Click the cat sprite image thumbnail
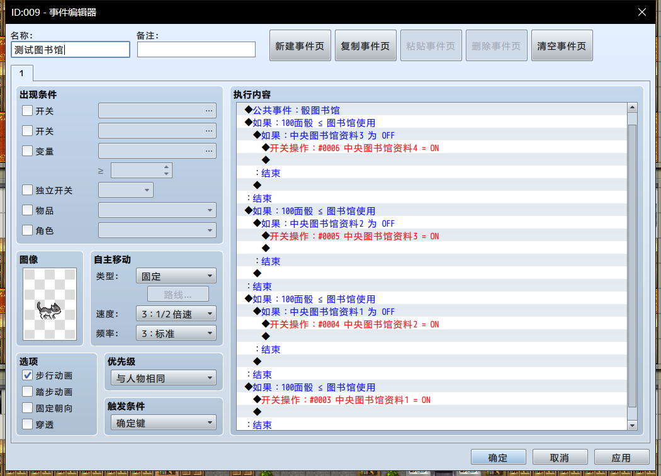 (x=50, y=304)
